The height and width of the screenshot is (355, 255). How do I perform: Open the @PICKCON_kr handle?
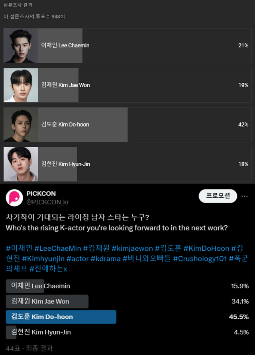(x=47, y=202)
